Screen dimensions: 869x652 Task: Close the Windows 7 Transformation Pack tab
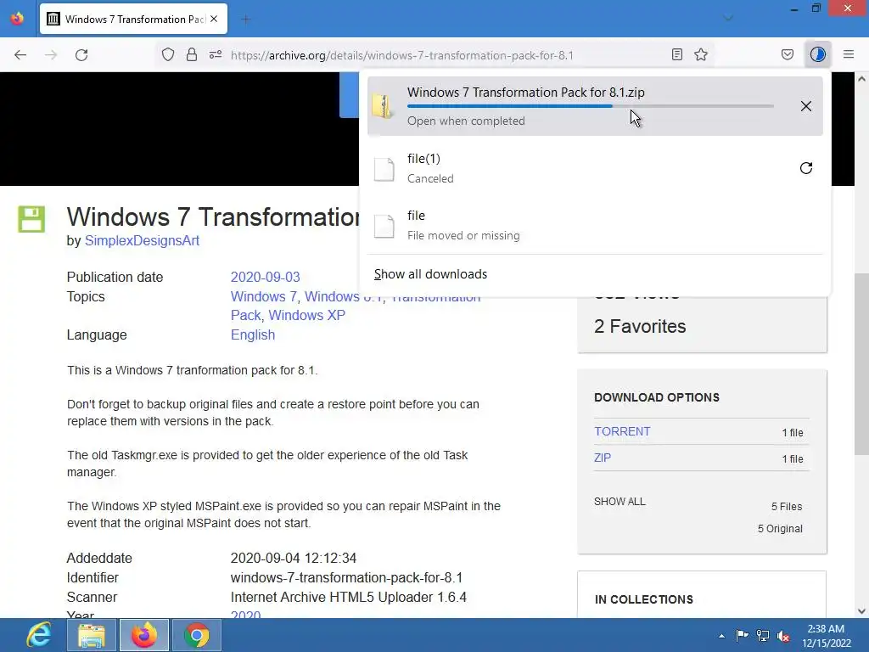[x=214, y=20]
